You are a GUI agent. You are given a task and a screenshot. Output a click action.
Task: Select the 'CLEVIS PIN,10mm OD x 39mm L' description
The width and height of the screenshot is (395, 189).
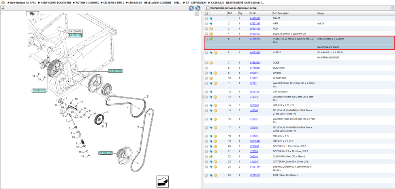290,157
